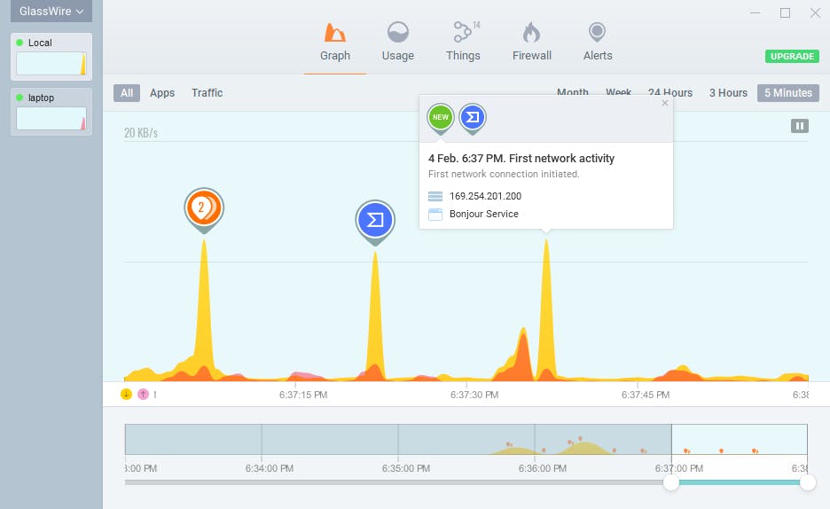Pause the live graph
This screenshot has height=509, width=830.
(x=799, y=126)
